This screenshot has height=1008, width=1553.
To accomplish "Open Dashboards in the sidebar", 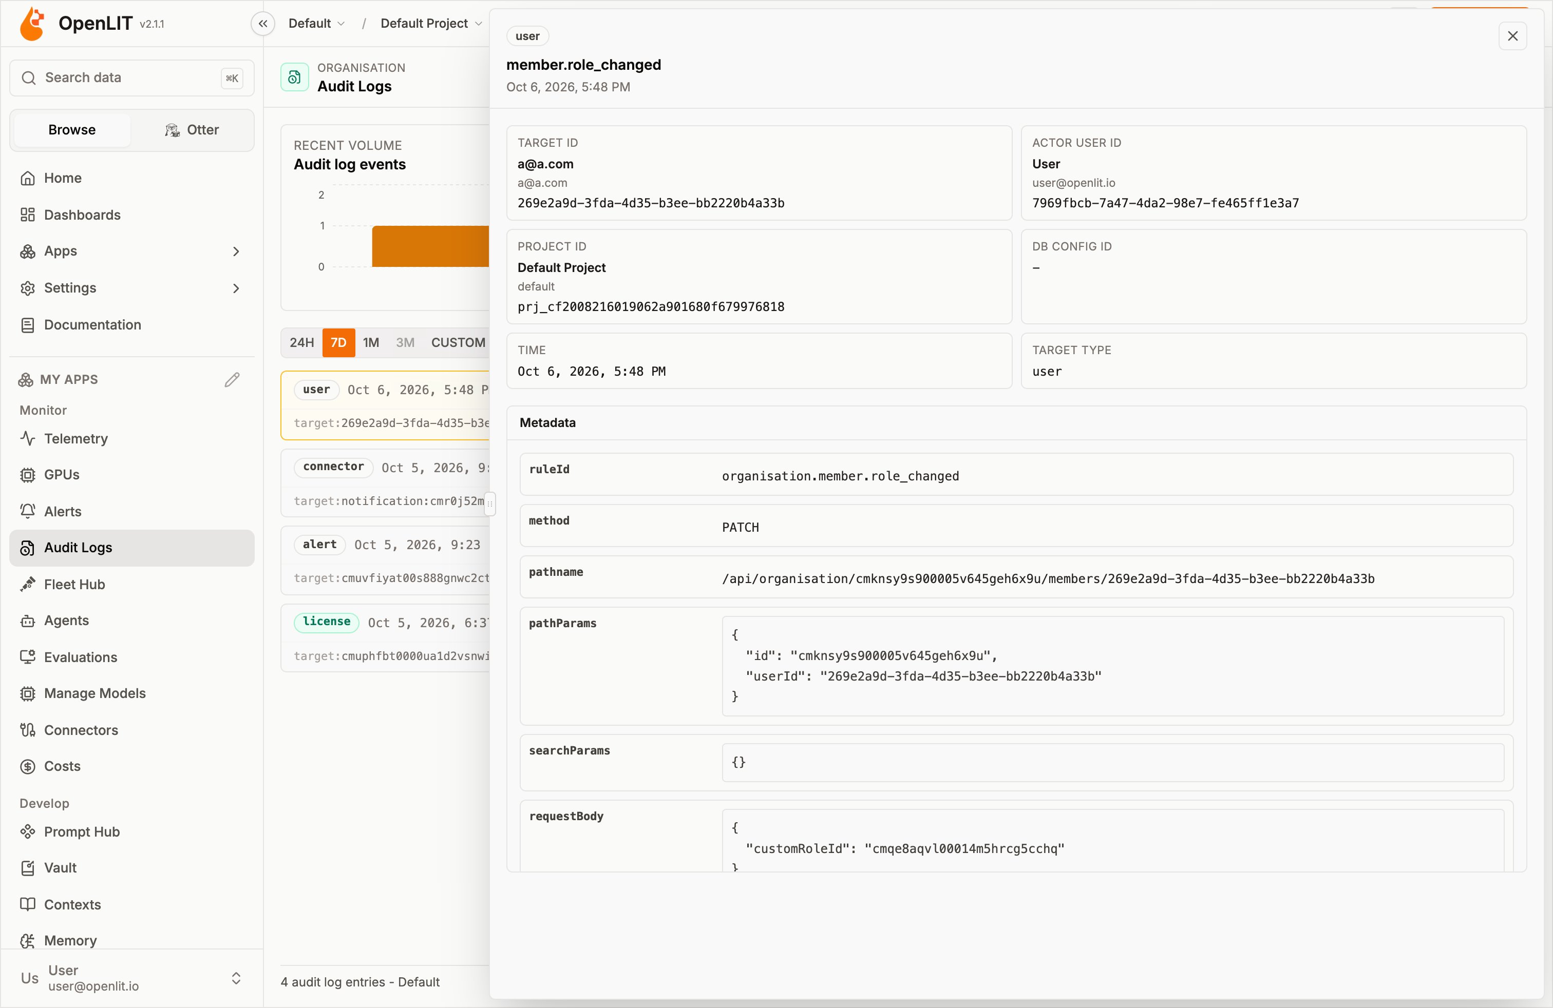I will [x=131, y=215].
